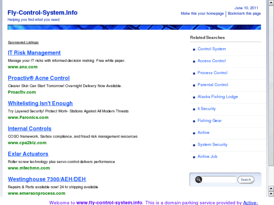Click the Search button

(246, 180)
